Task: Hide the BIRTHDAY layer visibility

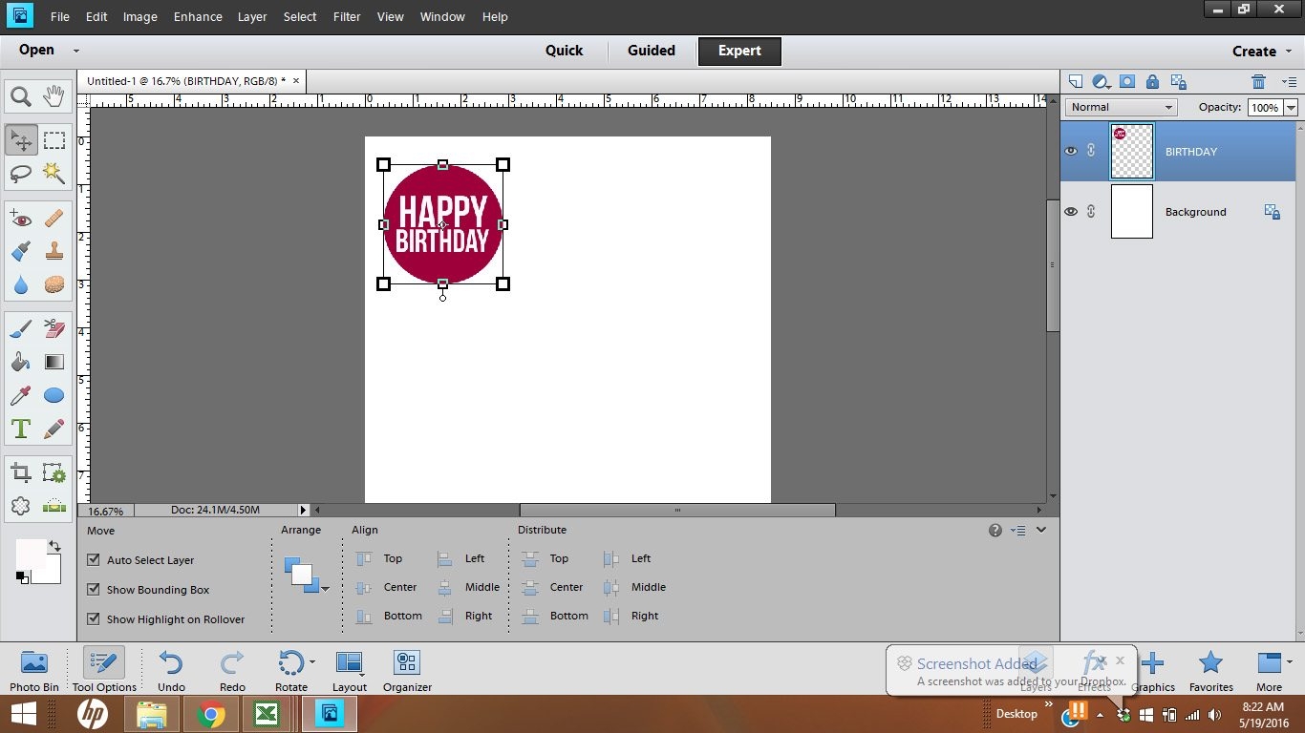Action: (1071, 151)
